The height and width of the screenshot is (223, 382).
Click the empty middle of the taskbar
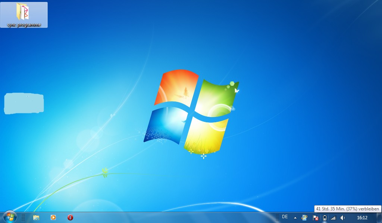click(x=172, y=217)
